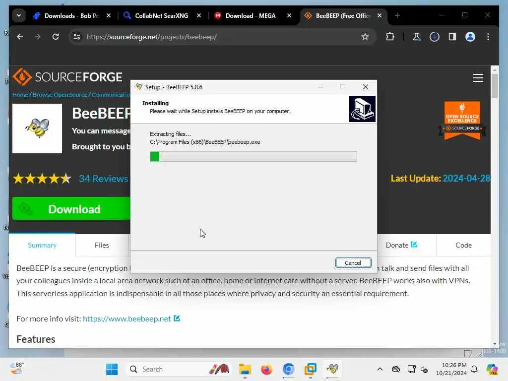Follow the Browse Open Source breadcrumb
The height and width of the screenshot is (381, 508).
(x=60, y=95)
